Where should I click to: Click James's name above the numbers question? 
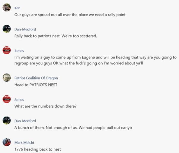(19, 100)
